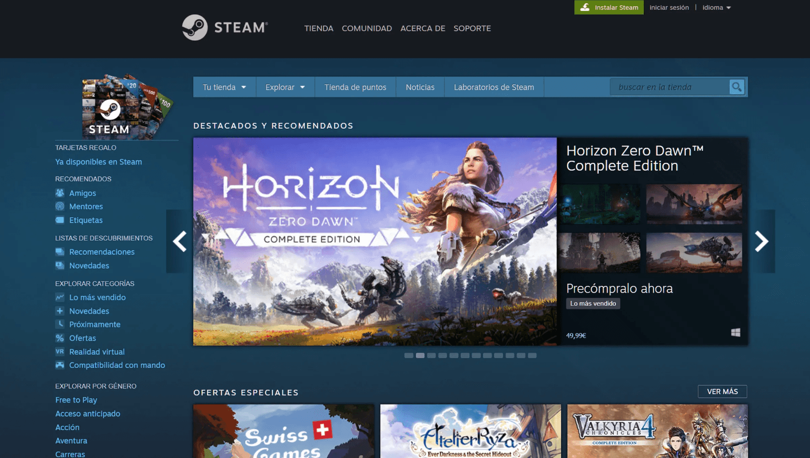Click the Mentores icon in sidebar

point(60,206)
